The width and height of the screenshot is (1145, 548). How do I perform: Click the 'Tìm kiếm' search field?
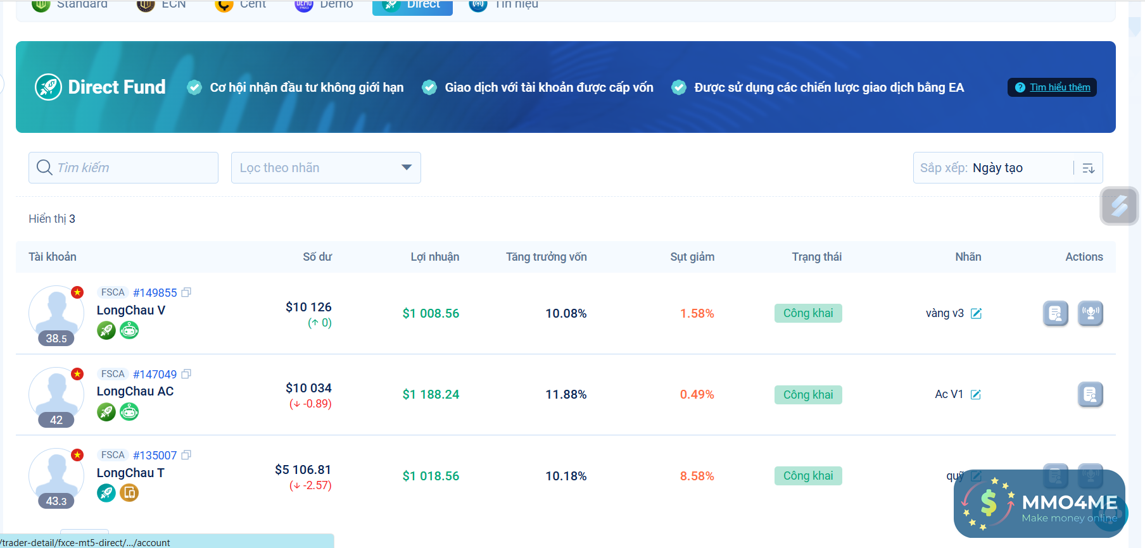pyautogui.click(x=123, y=168)
